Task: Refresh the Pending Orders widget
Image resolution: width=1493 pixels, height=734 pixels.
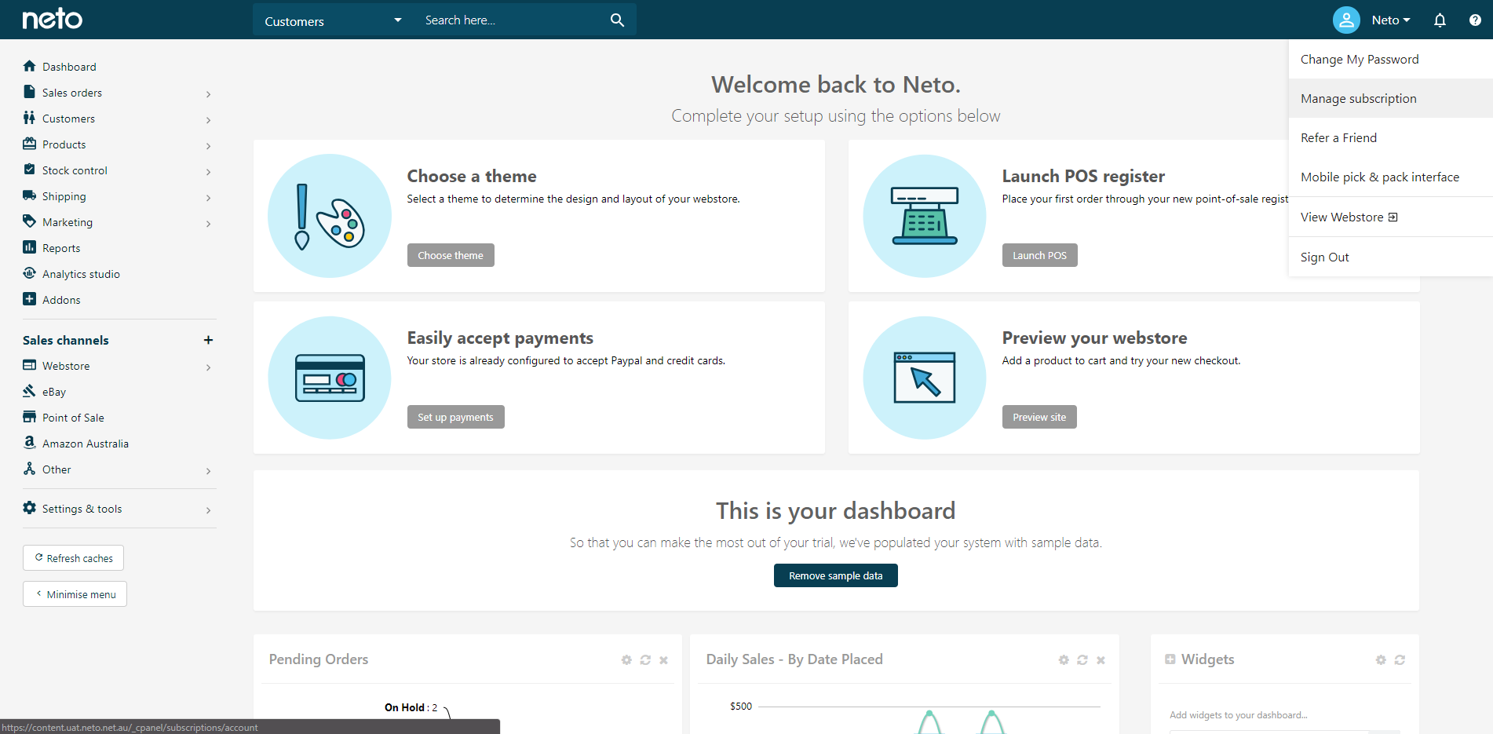Action: click(645, 660)
